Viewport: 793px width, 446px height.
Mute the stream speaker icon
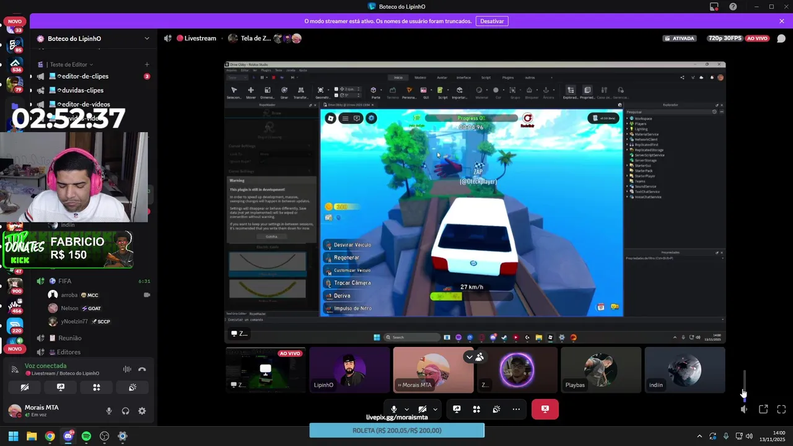tap(744, 409)
